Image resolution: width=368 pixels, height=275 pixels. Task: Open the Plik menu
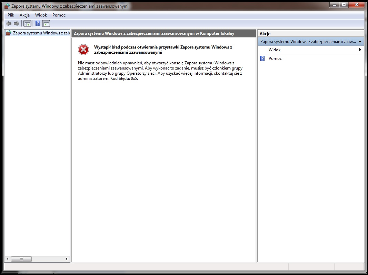click(x=11, y=15)
